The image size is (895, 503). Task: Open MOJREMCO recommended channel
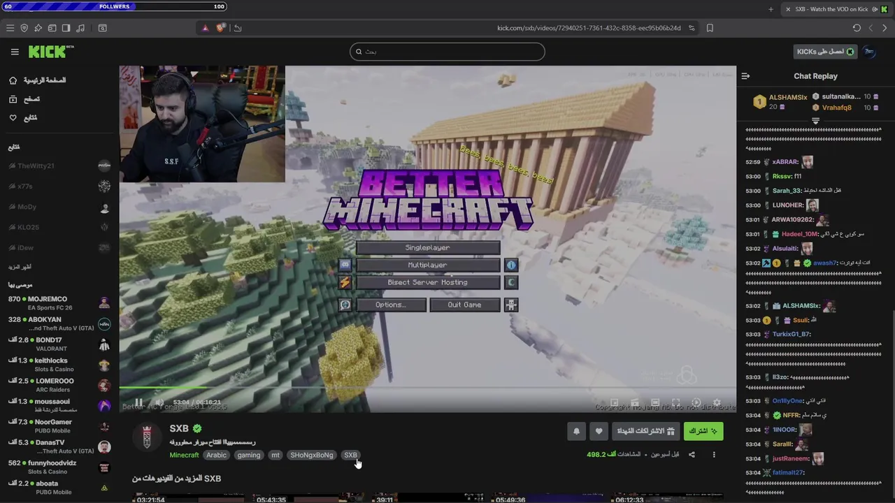59,303
